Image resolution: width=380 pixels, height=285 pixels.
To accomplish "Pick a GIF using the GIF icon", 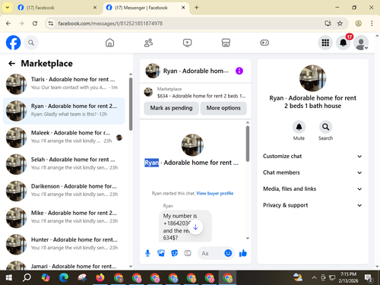I will [x=188, y=253].
